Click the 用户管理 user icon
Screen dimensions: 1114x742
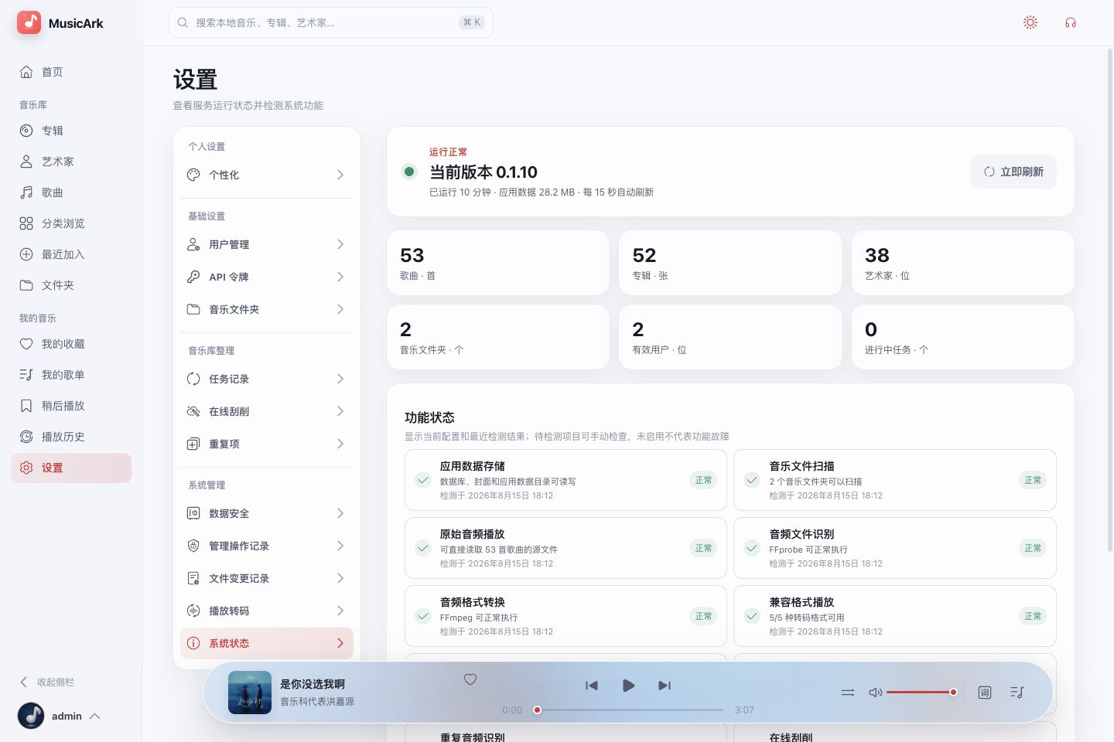point(193,244)
